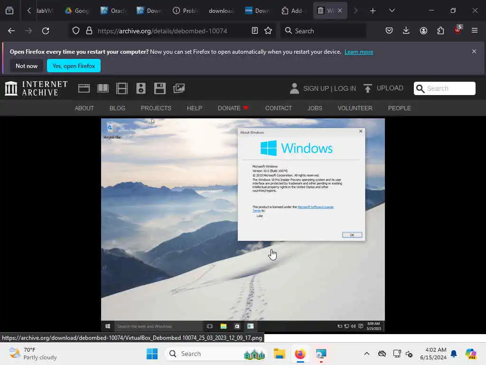Dismiss the Firefox startup notification bar
This screenshot has height=365, width=486.
474,51
